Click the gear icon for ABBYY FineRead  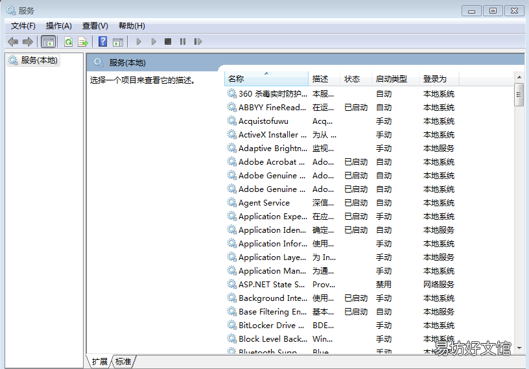232,108
